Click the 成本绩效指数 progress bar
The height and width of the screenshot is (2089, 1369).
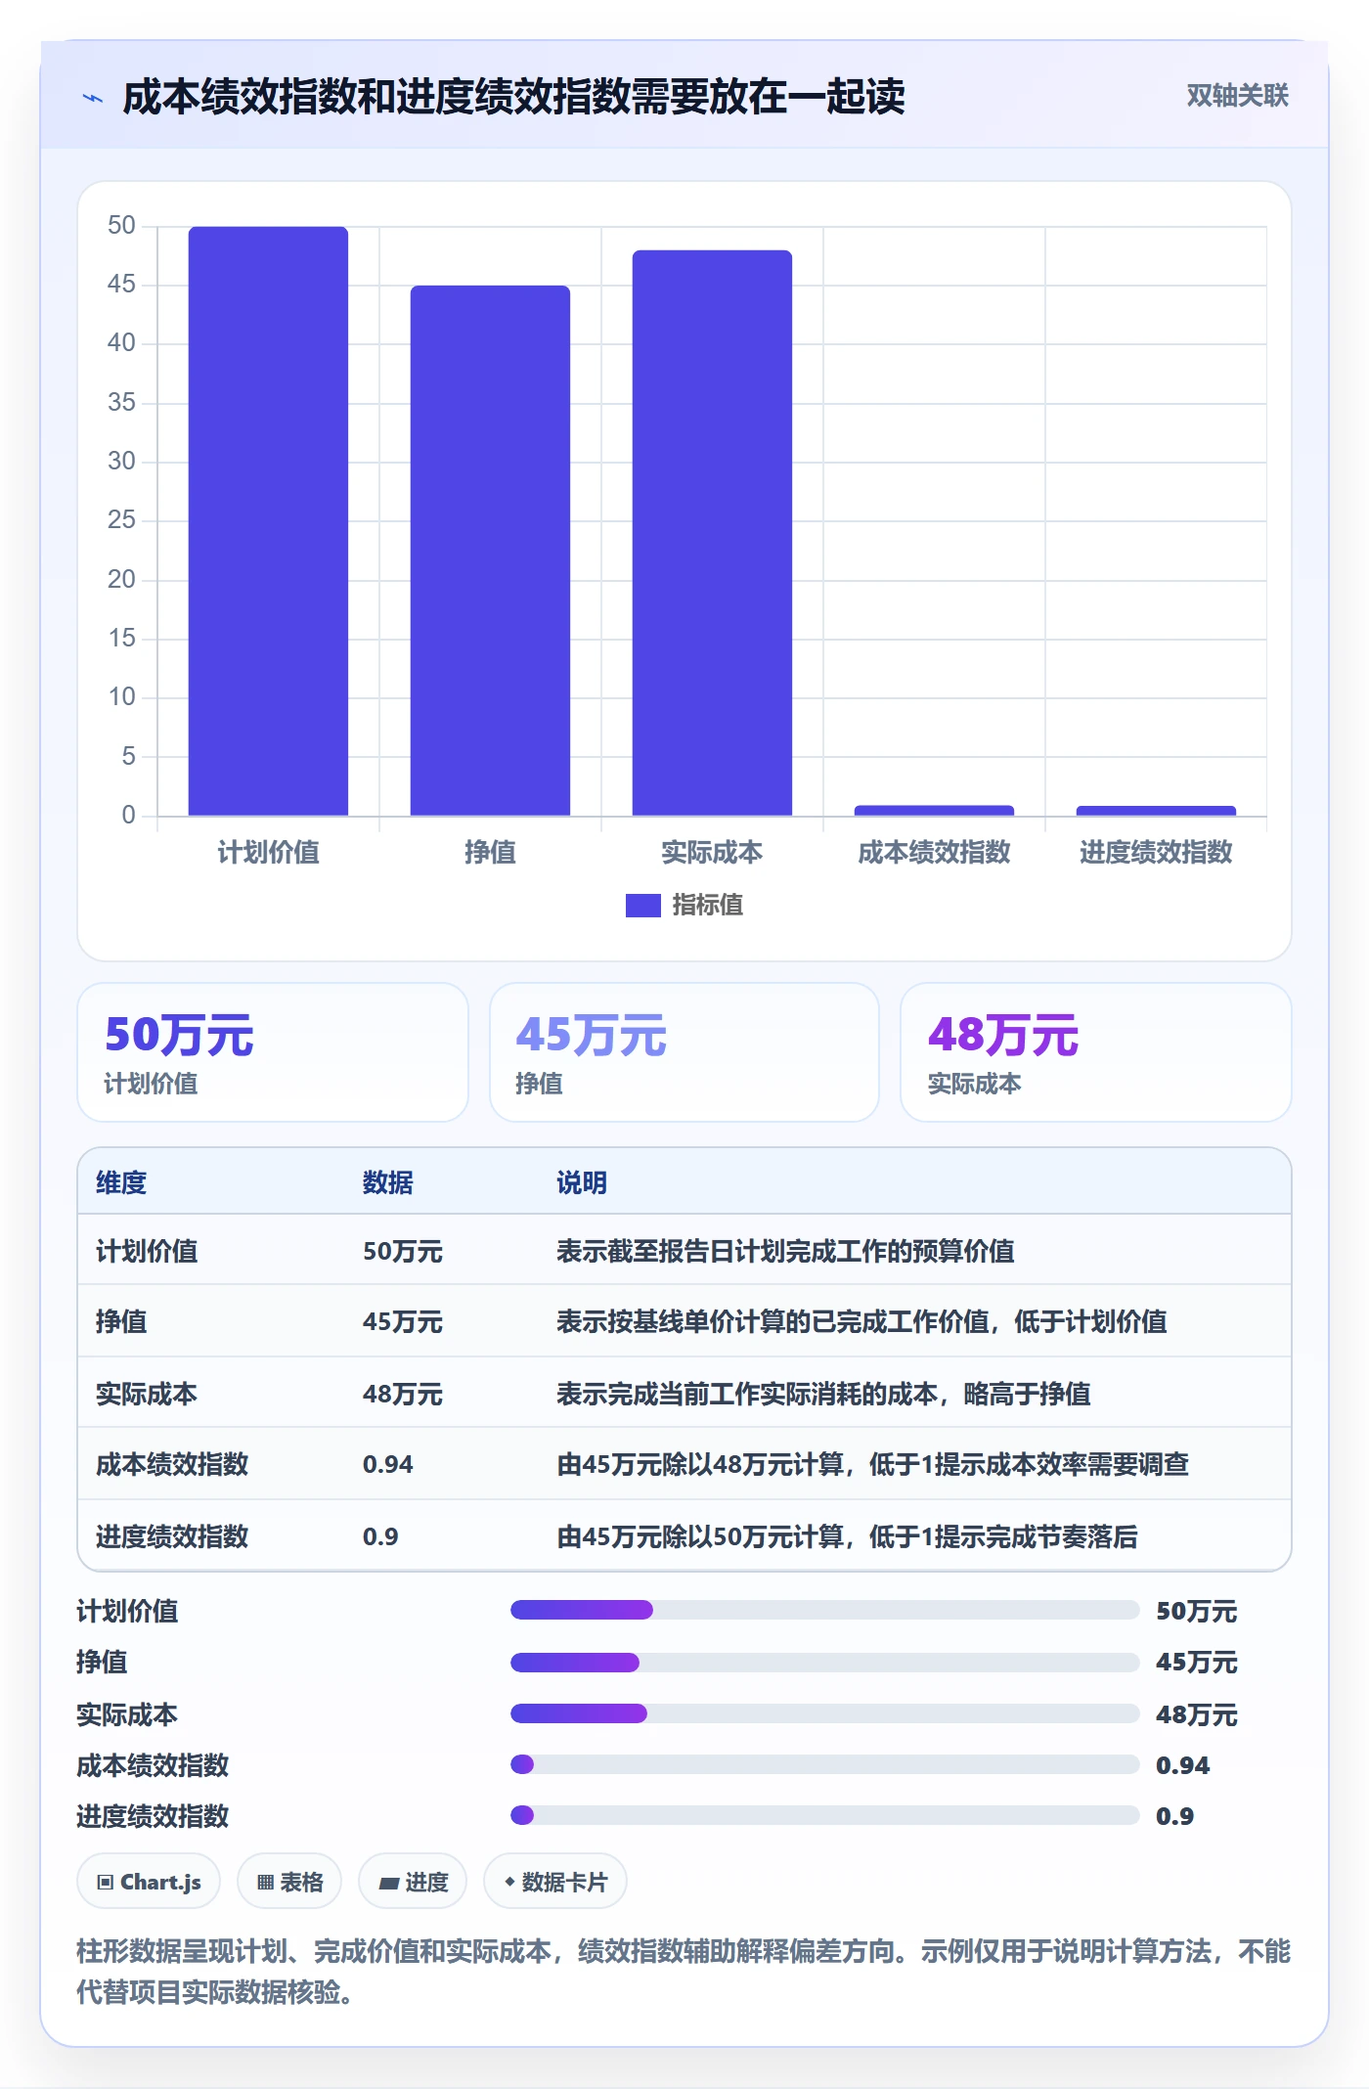click(x=824, y=1764)
